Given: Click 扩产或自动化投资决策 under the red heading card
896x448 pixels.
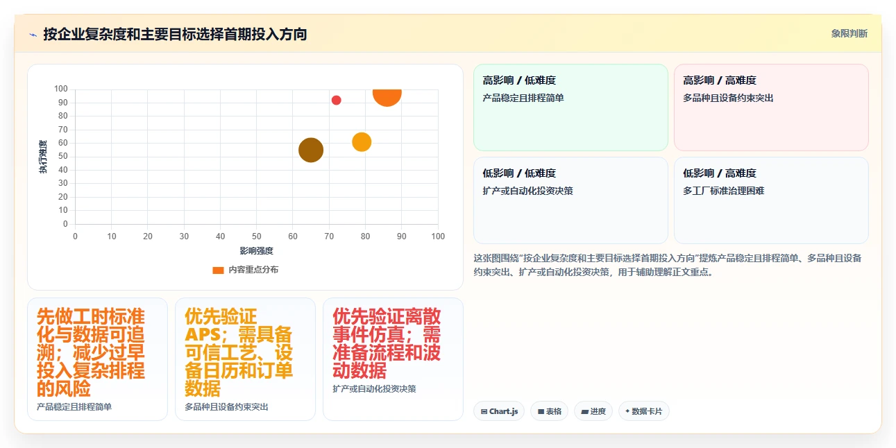Looking at the screenshot, I should pyautogui.click(x=374, y=389).
